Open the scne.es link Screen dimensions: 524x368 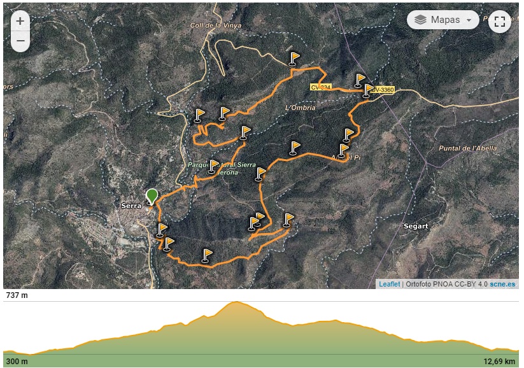tap(502, 284)
